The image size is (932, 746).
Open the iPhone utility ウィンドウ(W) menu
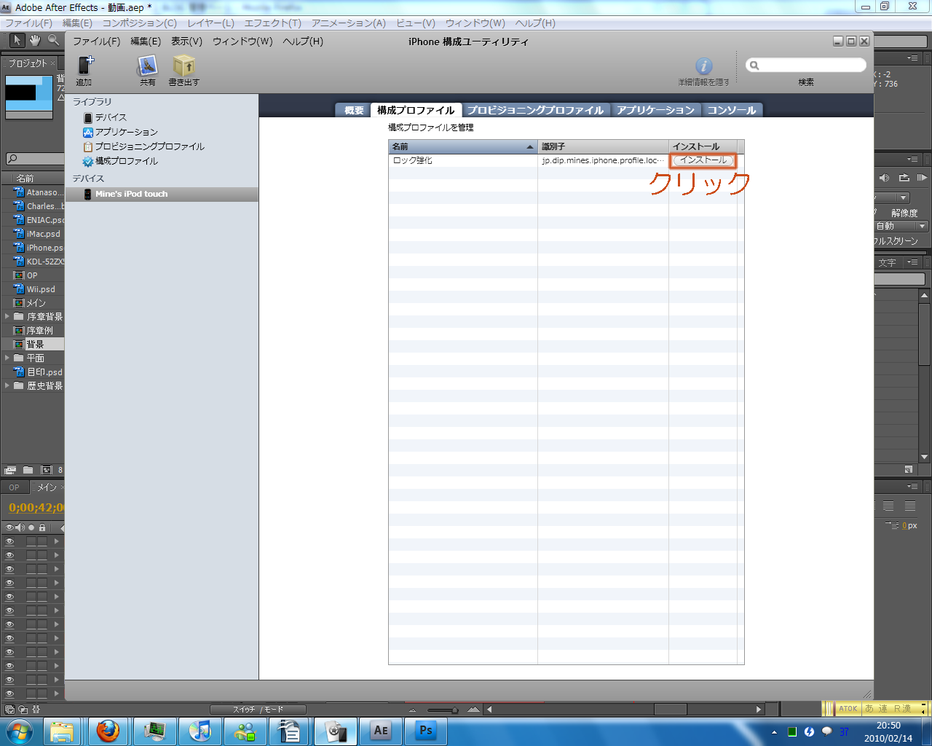pyautogui.click(x=242, y=42)
